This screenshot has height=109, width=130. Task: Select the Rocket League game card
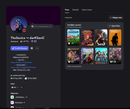87,56
